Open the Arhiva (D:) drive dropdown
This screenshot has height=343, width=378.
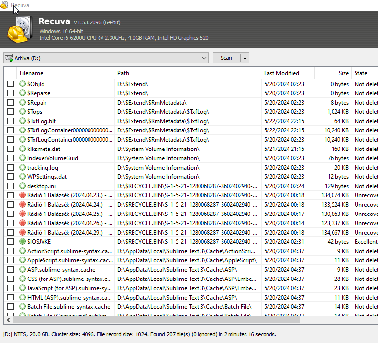coord(204,58)
